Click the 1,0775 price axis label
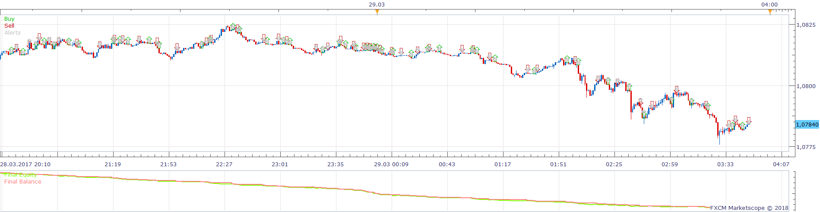 coord(806,147)
